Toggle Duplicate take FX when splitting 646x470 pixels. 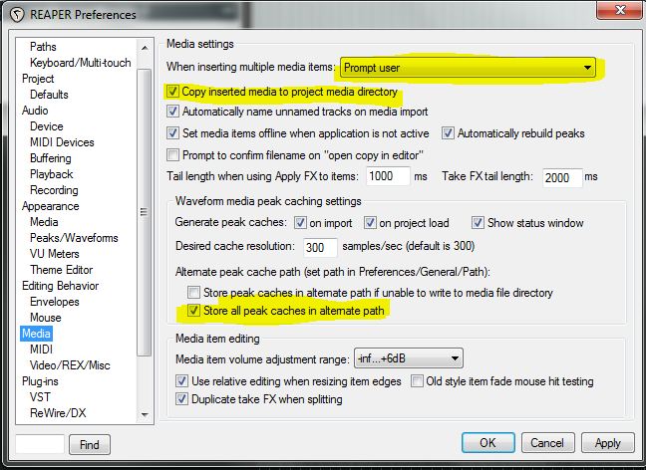pyautogui.click(x=182, y=398)
